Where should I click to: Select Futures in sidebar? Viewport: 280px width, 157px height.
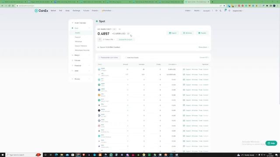(77, 61)
